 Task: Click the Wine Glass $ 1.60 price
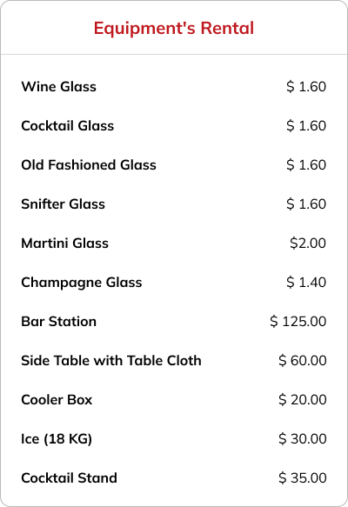pyautogui.click(x=306, y=87)
